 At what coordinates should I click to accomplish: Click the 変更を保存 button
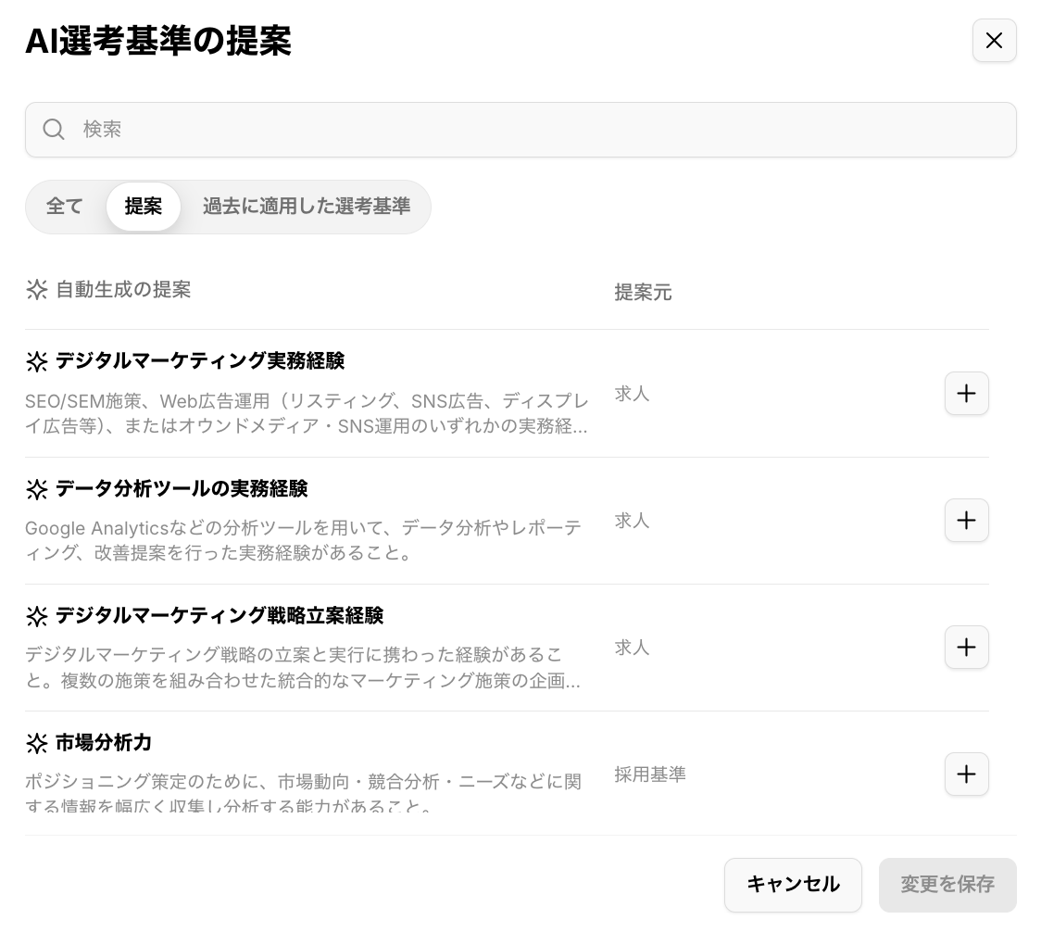[x=947, y=885]
